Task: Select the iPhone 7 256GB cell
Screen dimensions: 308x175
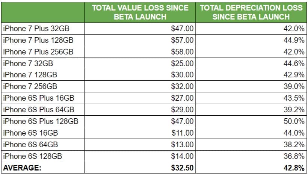Action: coord(30,86)
